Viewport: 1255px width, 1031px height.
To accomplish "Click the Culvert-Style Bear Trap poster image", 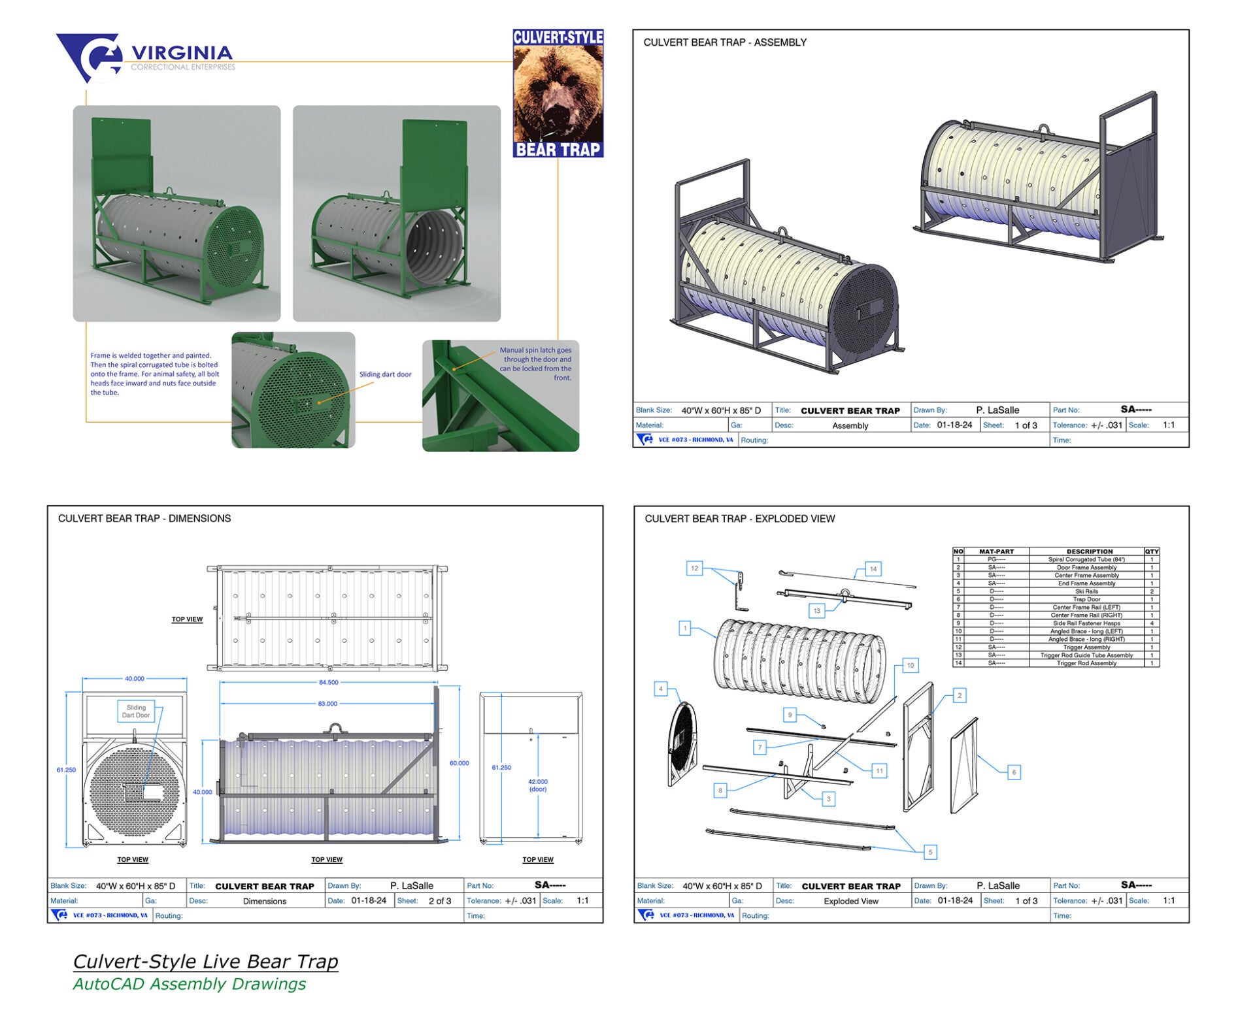I will point(558,93).
